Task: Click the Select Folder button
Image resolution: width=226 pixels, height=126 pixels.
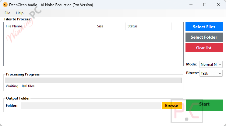Action: [204, 37]
